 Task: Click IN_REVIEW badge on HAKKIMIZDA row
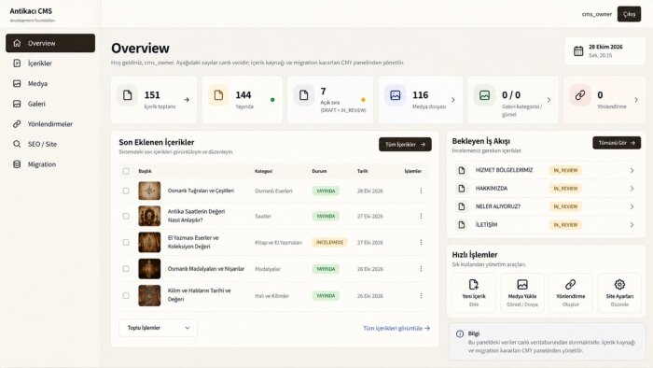(x=565, y=189)
